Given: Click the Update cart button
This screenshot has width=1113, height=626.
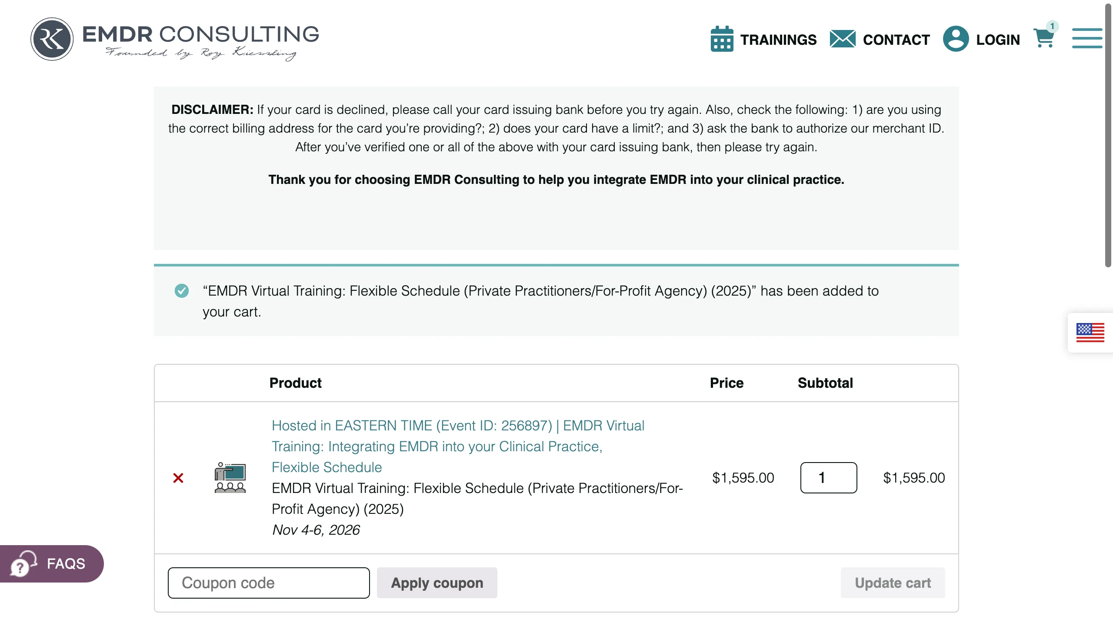Looking at the screenshot, I should 893,583.
